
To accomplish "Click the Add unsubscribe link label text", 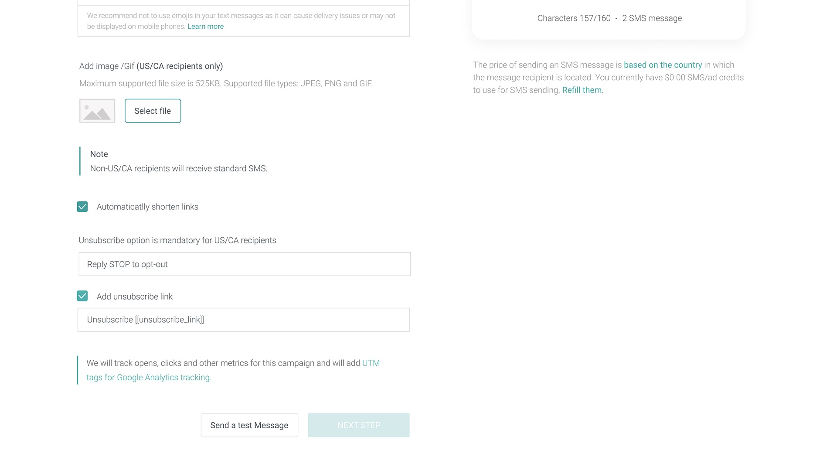I will (135, 297).
